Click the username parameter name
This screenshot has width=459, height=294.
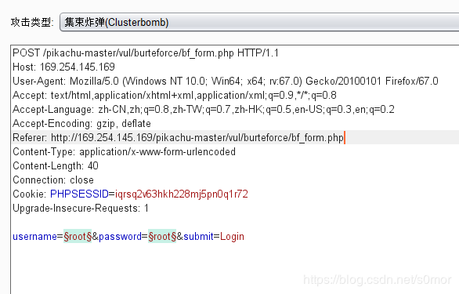34,237
